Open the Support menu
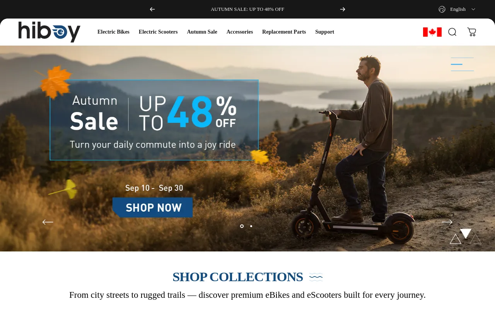Image resolution: width=495 pixels, height=309 pixels. coord(324,32)
